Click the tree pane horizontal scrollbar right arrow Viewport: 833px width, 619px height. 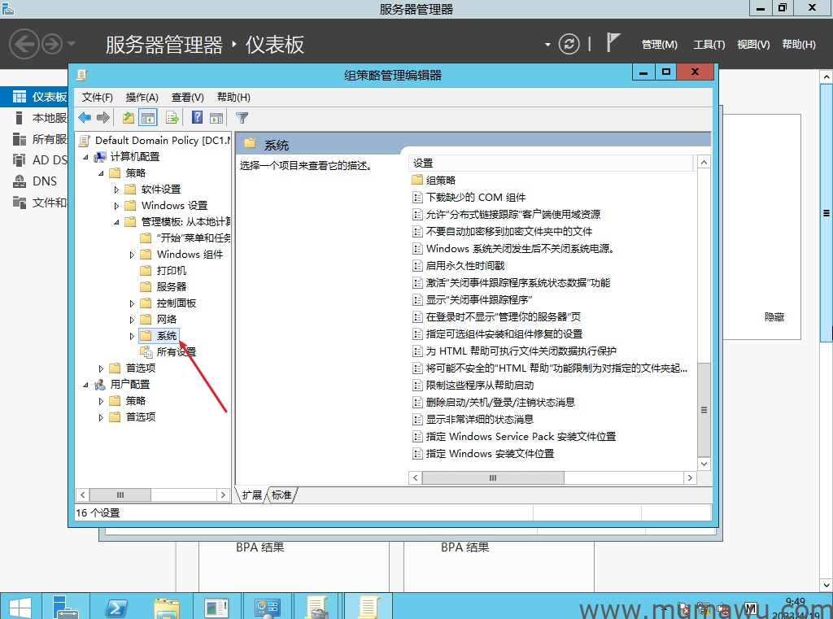click(224, 495)
